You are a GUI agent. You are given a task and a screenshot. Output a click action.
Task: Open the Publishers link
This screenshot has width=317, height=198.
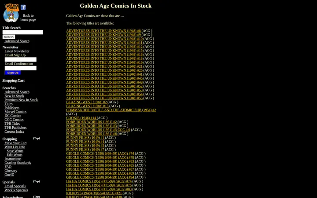[12, 108]
